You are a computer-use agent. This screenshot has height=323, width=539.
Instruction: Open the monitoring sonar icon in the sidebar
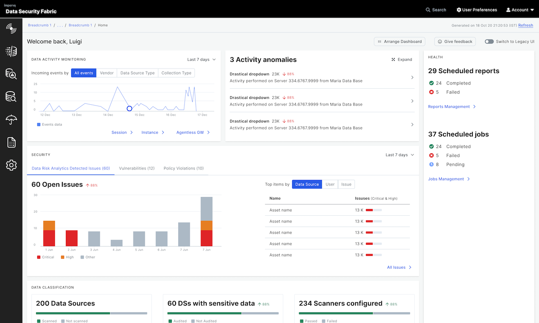tap(11, 29)
